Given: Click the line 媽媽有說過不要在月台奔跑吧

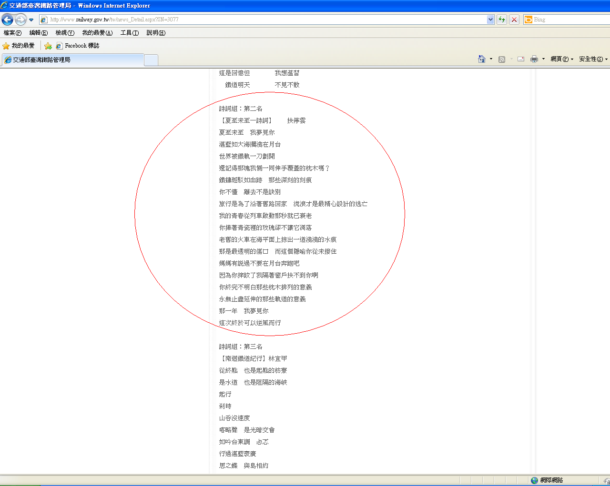Looking at the screenshot, I should tap(259, 263).
